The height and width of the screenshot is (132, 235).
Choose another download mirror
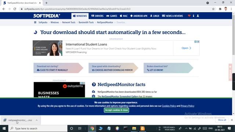113,68
